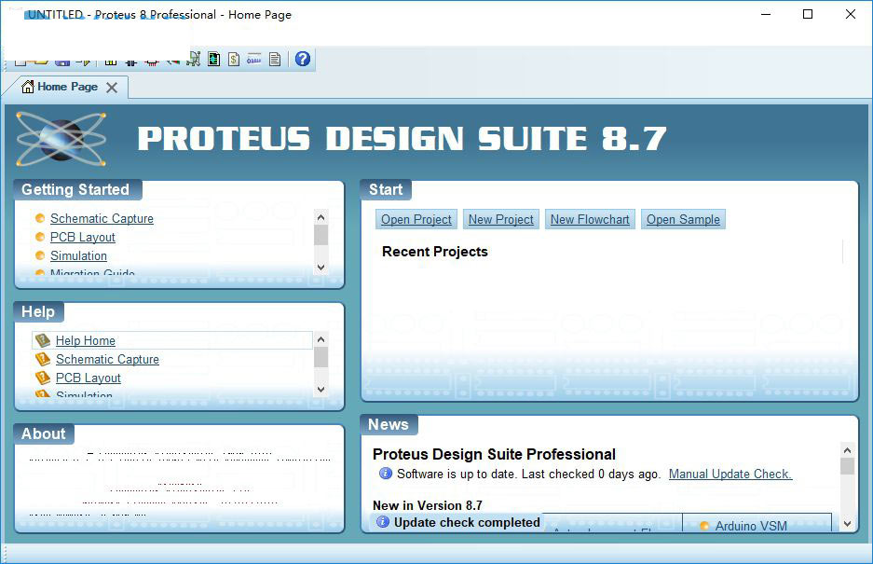Open PCB Layout help link in Help panel
This screenshot has height=564, width=873.
pyautogui.click(x=88, y=378)
